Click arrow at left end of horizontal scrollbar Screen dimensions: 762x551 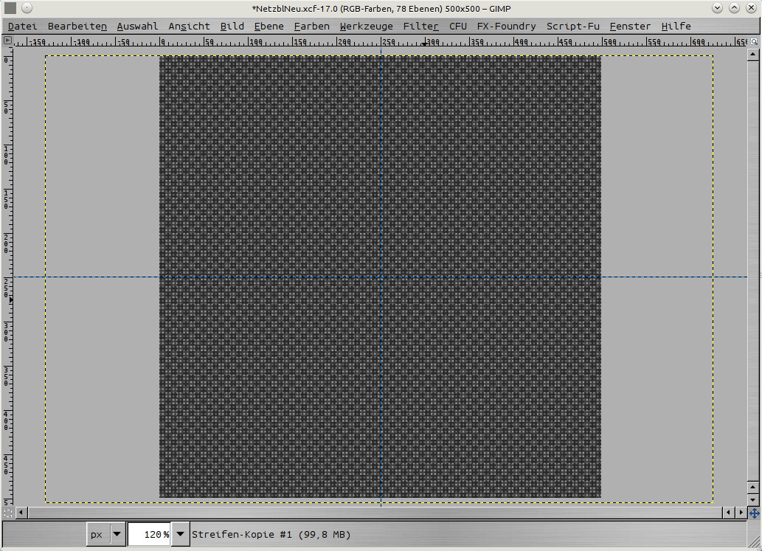tap(21, 512)
